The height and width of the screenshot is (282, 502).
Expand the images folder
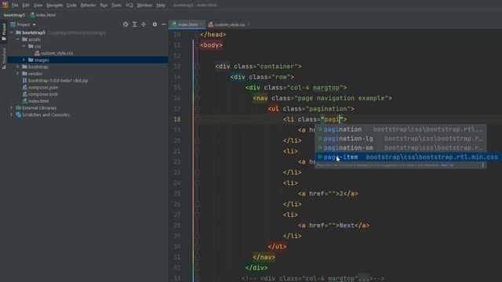click(x=24, y=60)
